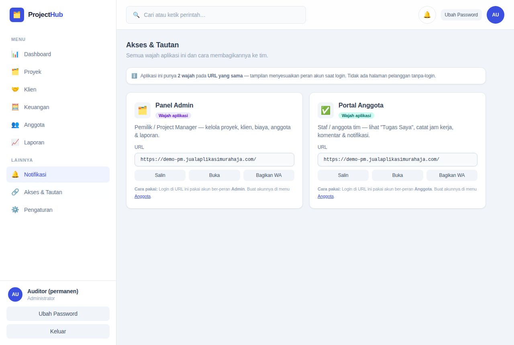Open the Dashboard menu item
The image size is (514, 345).
[x=58, y=54]
